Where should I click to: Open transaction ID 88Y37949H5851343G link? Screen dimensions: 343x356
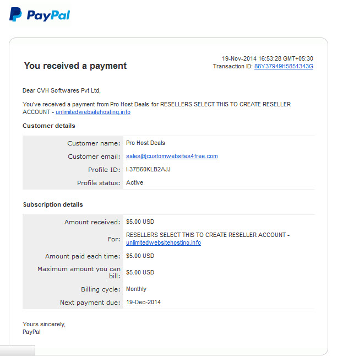pos(284,66)
